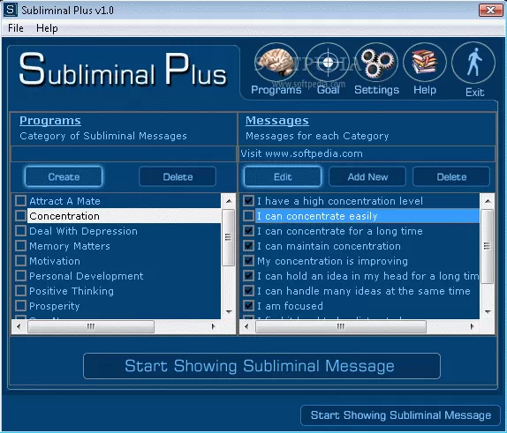Click Programs list scroll right arrow
Image resolution: width=507 pixels, height=433 pixels.
tap(214, 326)
